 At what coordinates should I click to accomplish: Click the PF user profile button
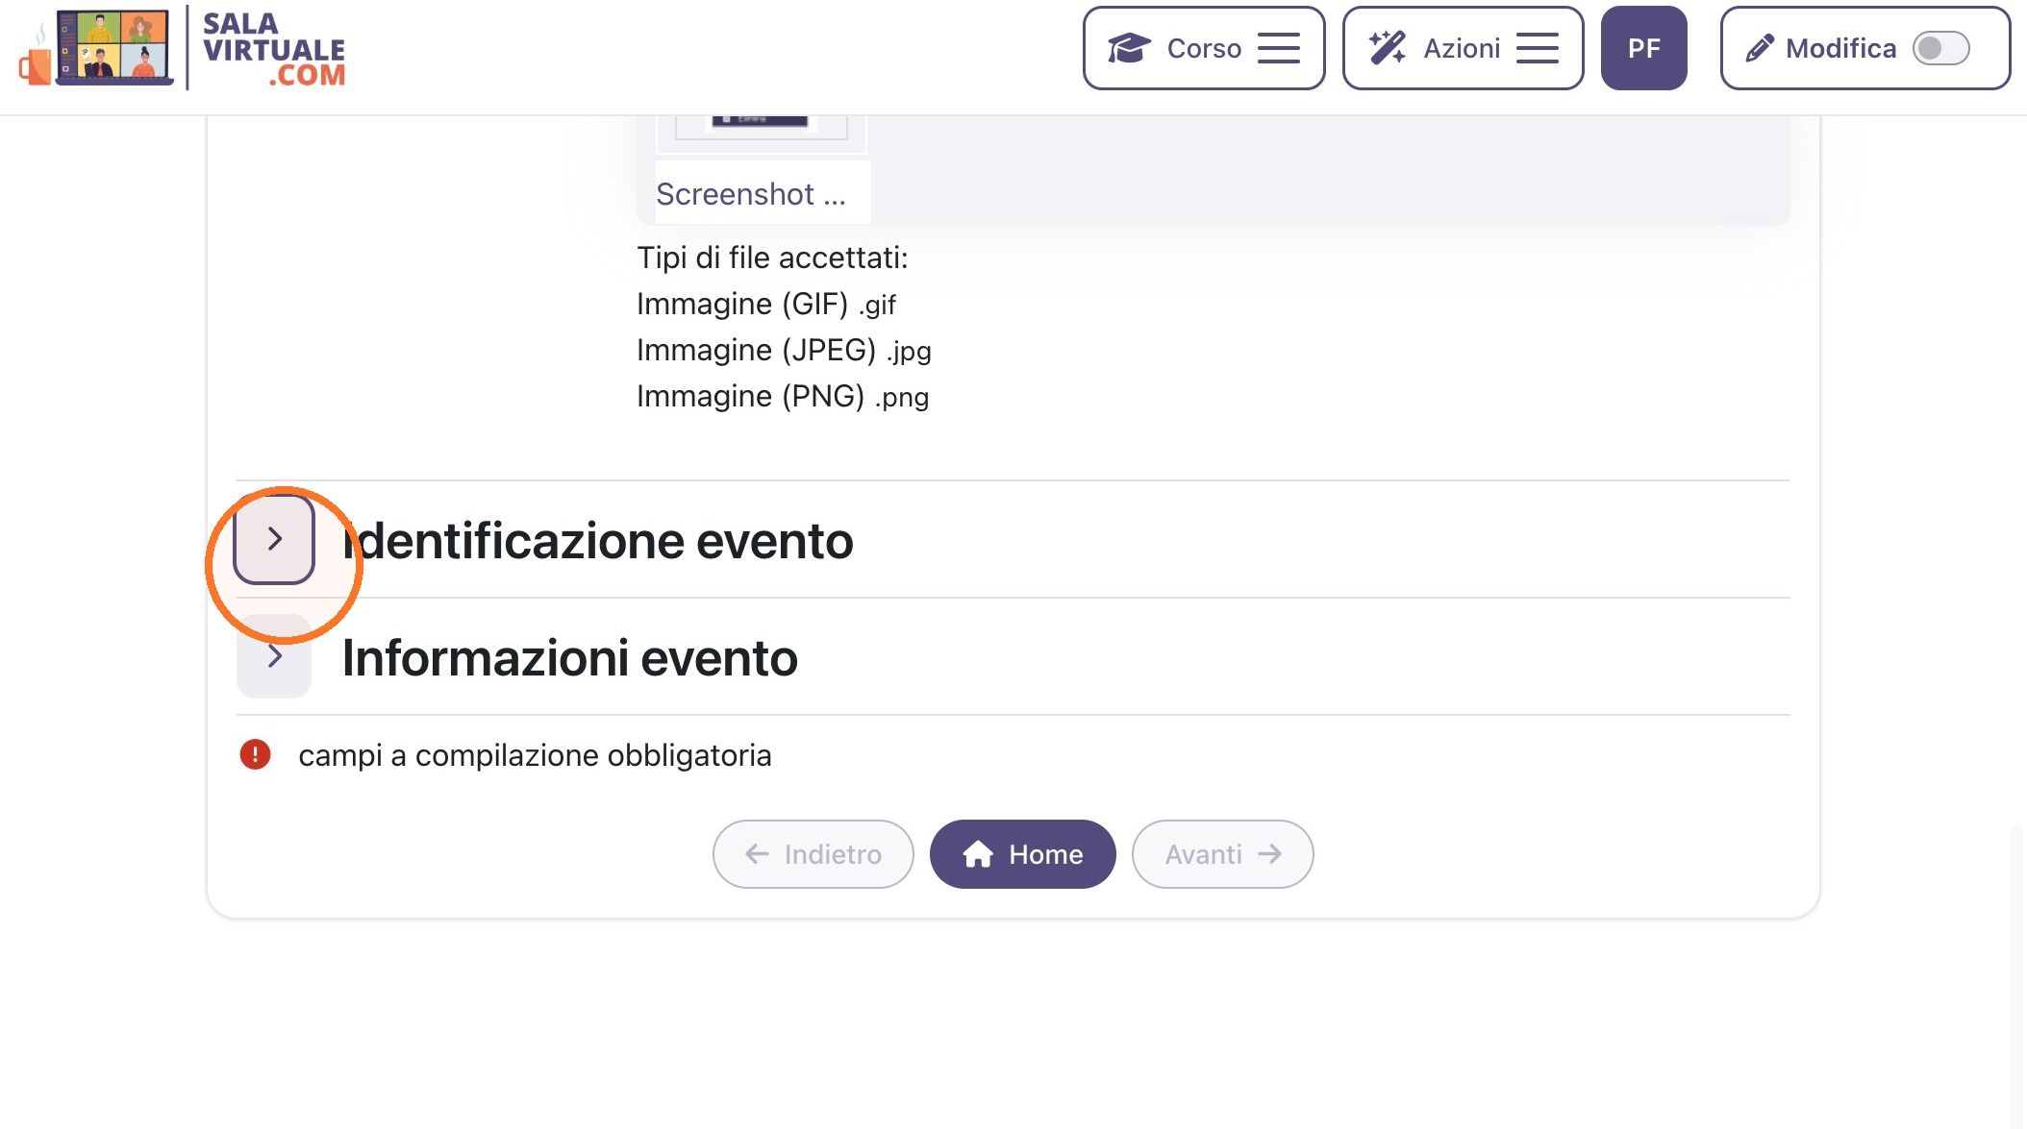click(x=1643, y=48)
